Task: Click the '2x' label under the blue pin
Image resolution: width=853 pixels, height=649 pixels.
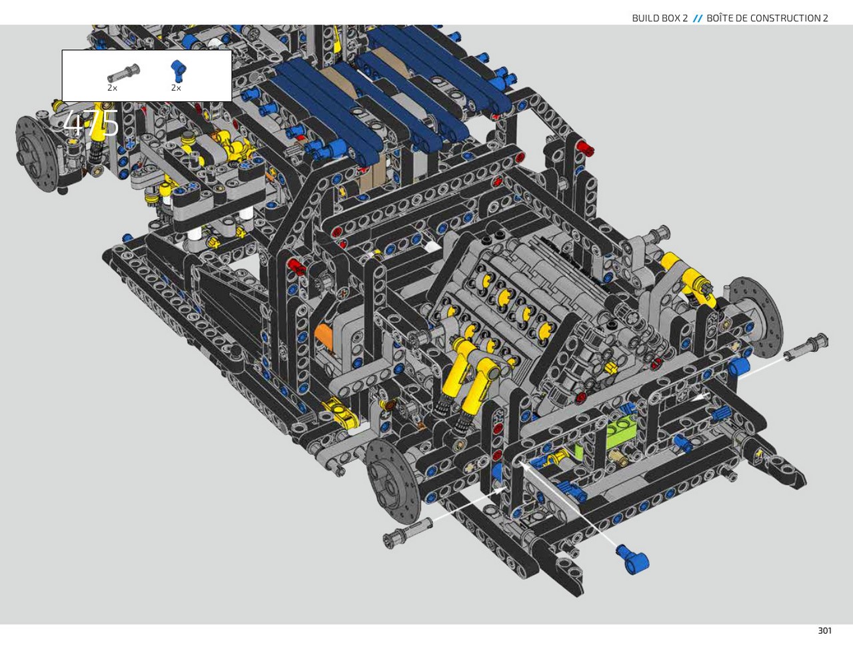Action: pyautogui.click(x=176, y=88)
